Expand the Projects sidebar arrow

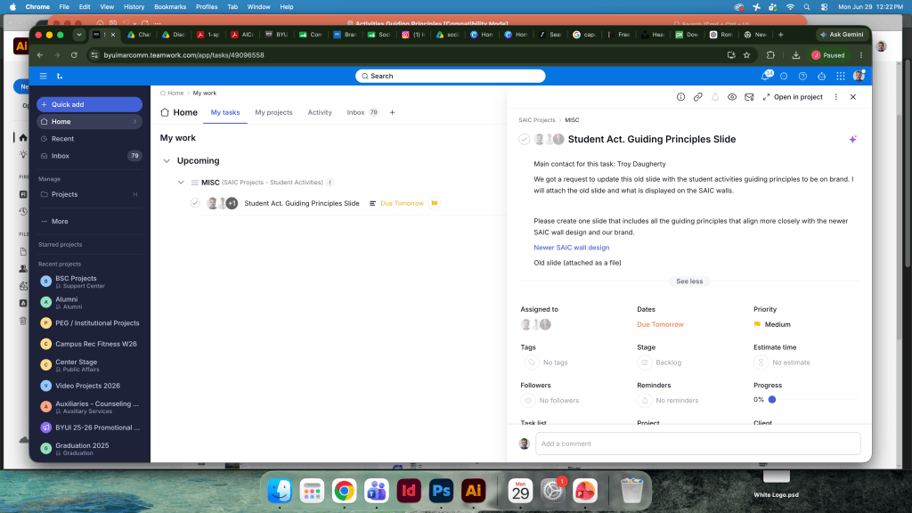pos(135,194)
